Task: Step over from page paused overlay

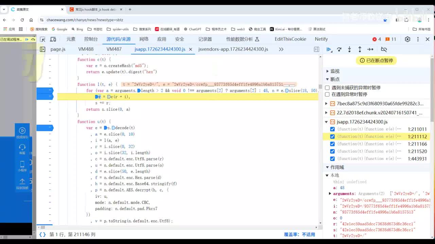Action: 33,39
